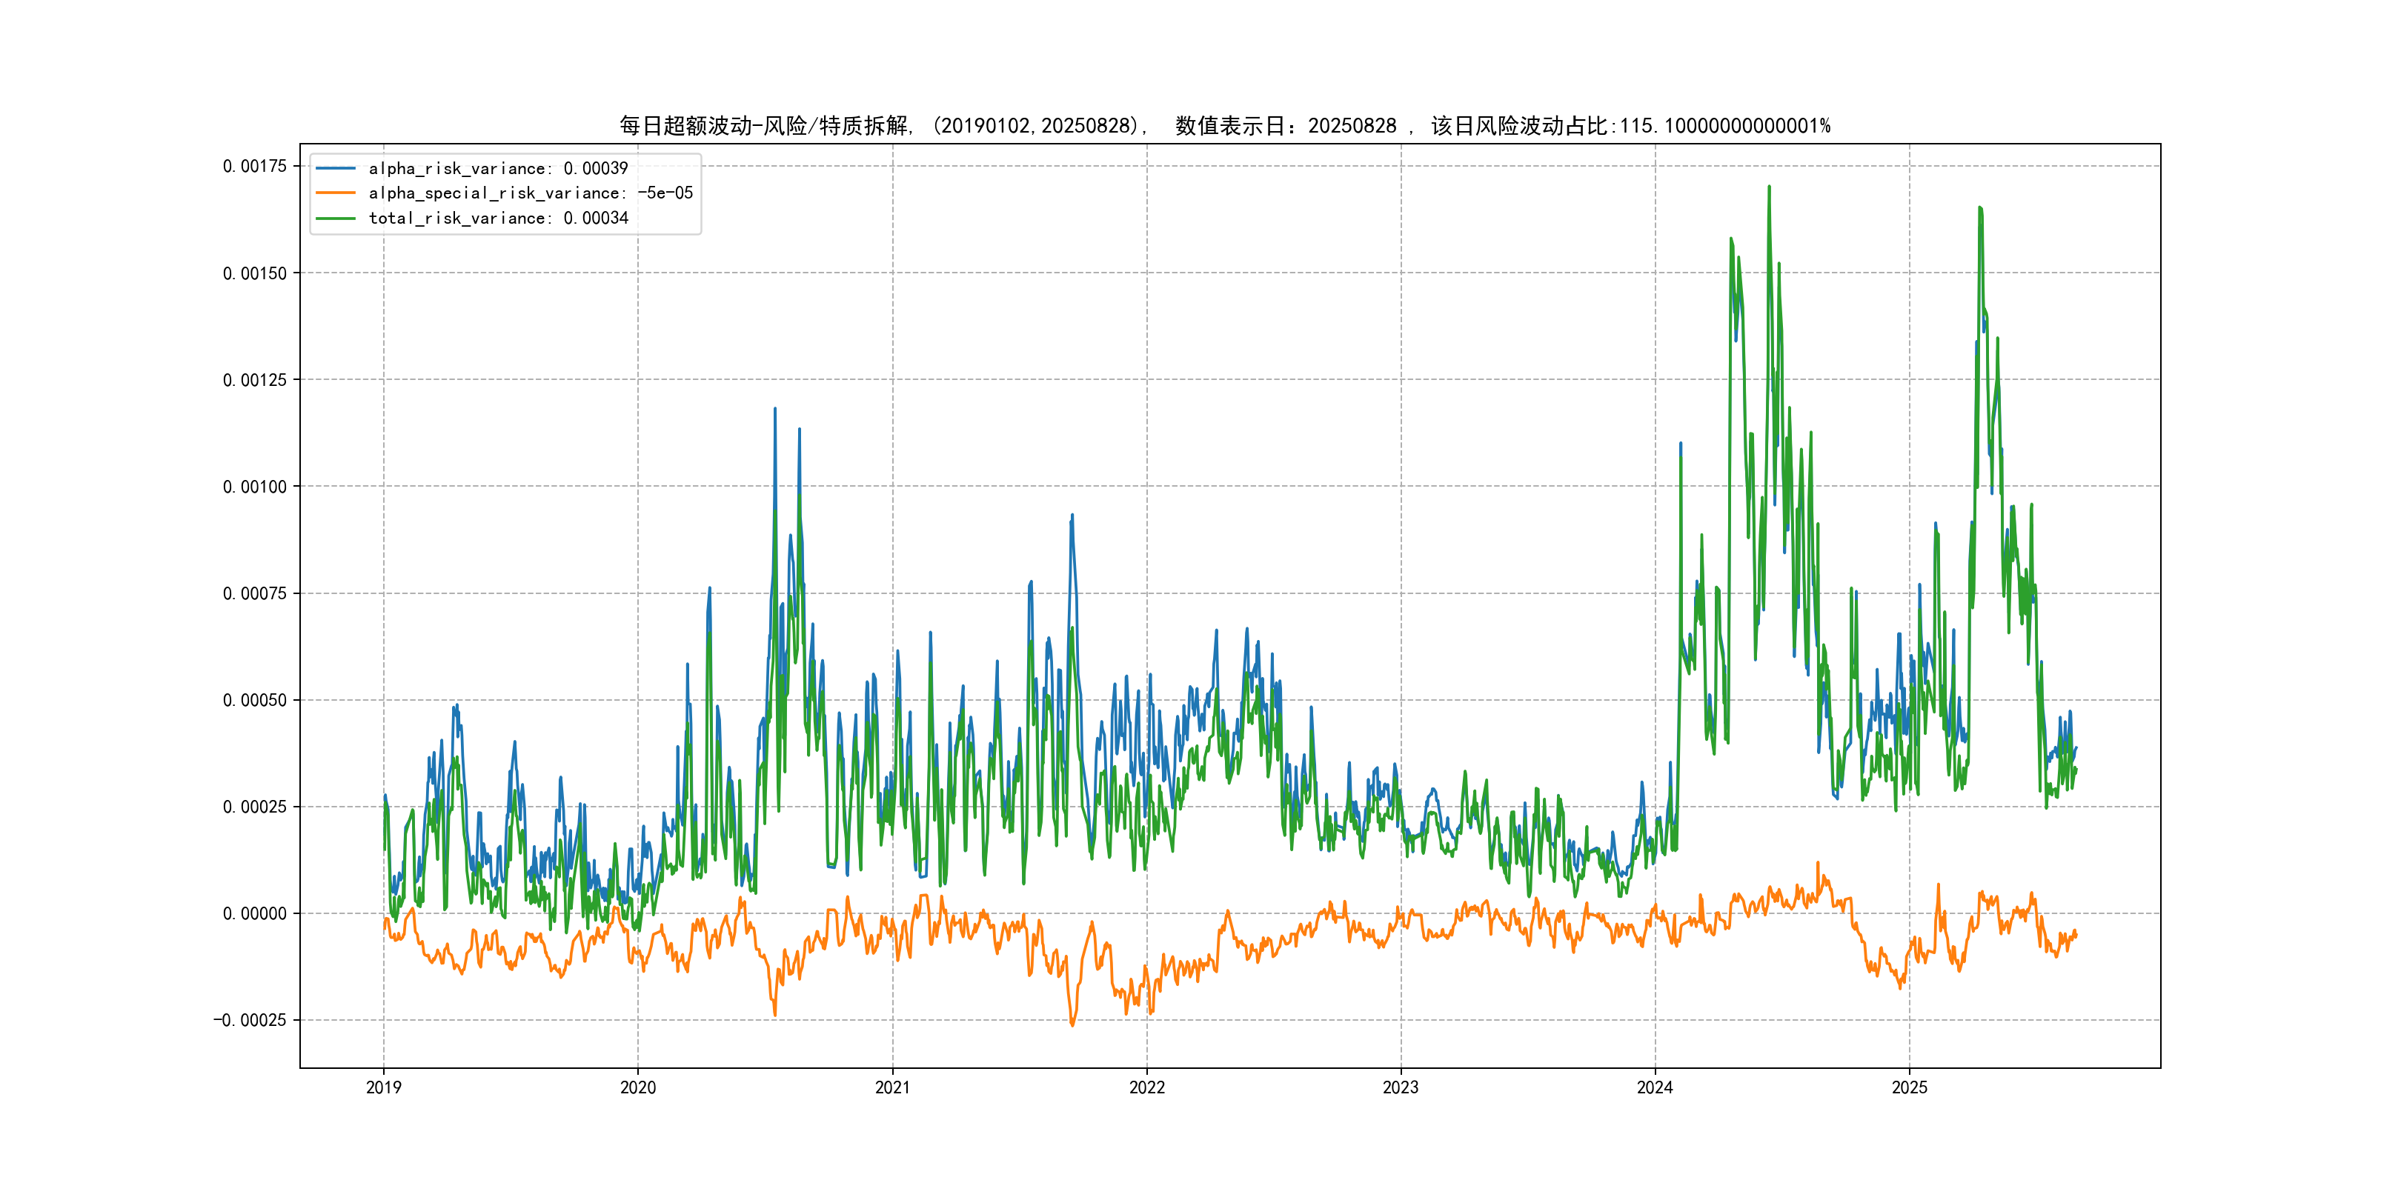The height and width of the screenshot is (1200, 2401).
Task: Click the 0.00100 y-axis tick label
Action: click(x=254, y=487)
